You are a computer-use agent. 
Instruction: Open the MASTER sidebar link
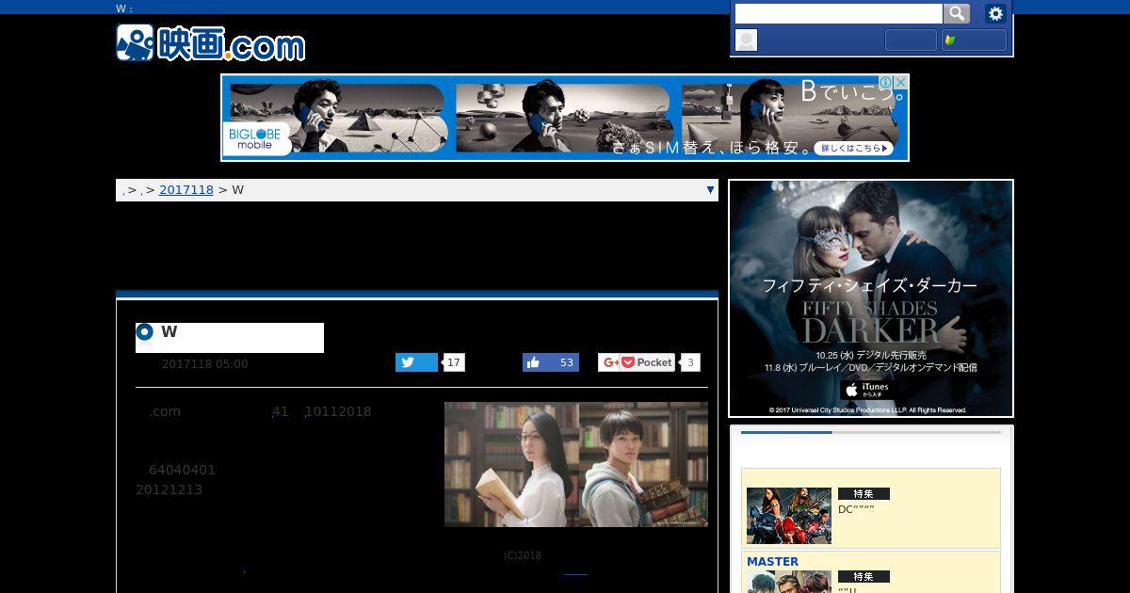pyautogui.click(x=772, y=562)
